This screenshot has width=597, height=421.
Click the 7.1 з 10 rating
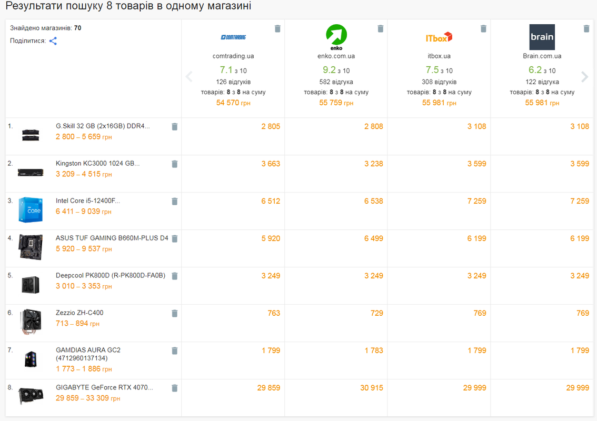point(233,70)
